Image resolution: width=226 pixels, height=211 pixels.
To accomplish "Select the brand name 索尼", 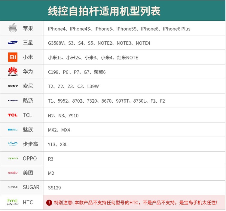I will click(x=28, y=86).
